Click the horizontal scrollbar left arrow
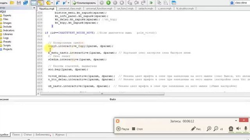 point(38,94)
